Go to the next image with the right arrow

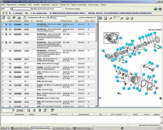pyautogui.click(x=48, y=18)
